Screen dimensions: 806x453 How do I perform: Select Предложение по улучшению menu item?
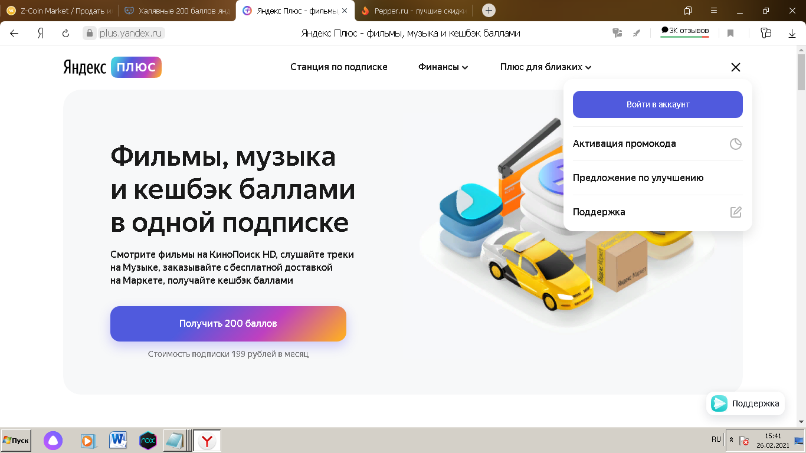pyautogui.click(x=658, y=178)
